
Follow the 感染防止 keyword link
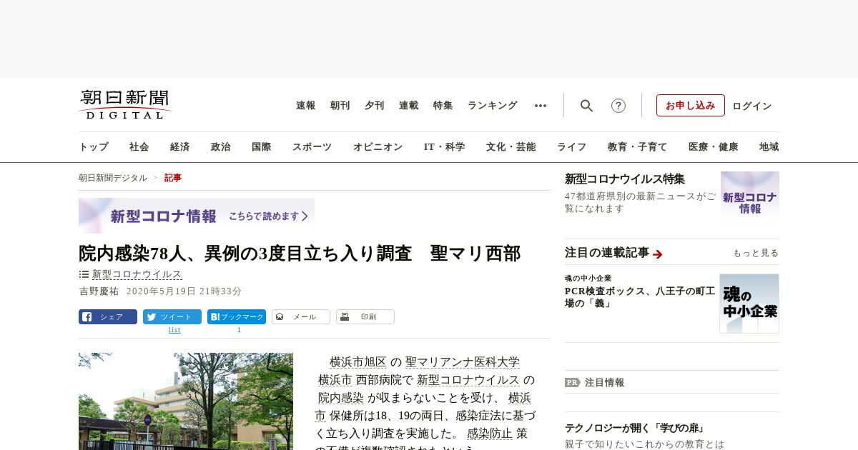[x=490, y=434]
